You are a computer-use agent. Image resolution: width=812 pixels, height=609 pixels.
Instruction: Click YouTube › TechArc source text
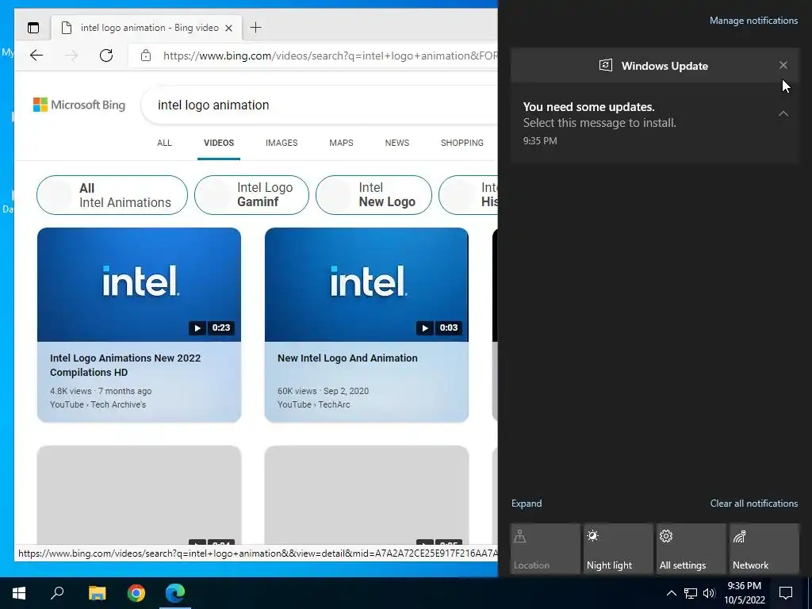pos(314,404)
